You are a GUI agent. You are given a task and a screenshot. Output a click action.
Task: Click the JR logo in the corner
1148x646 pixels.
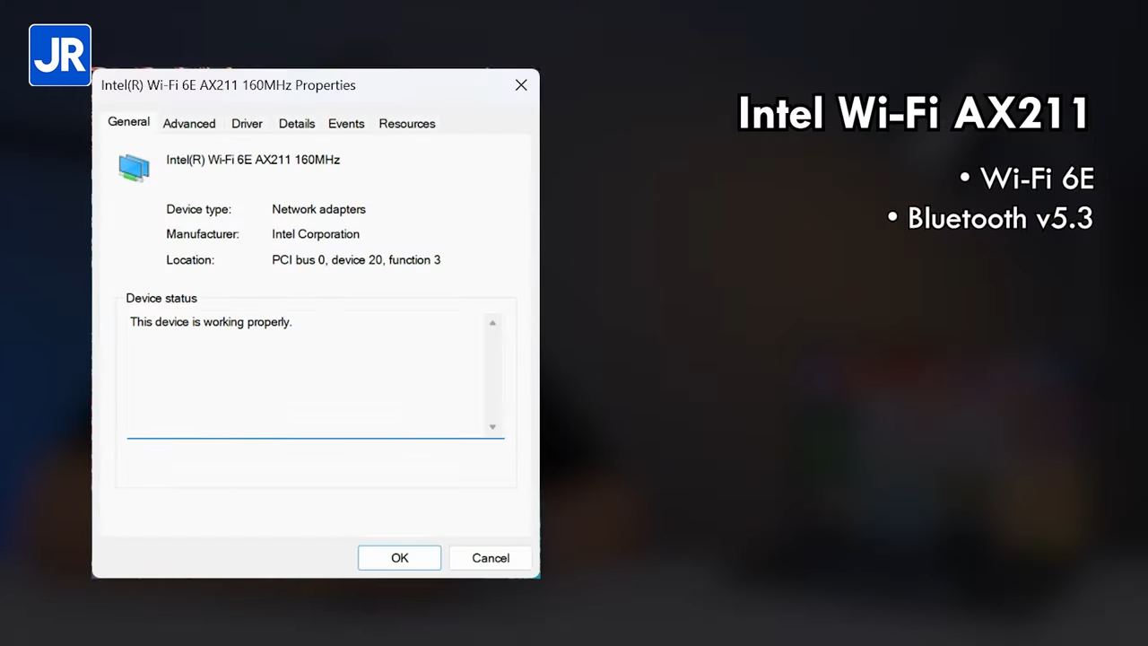coord(60,55)
